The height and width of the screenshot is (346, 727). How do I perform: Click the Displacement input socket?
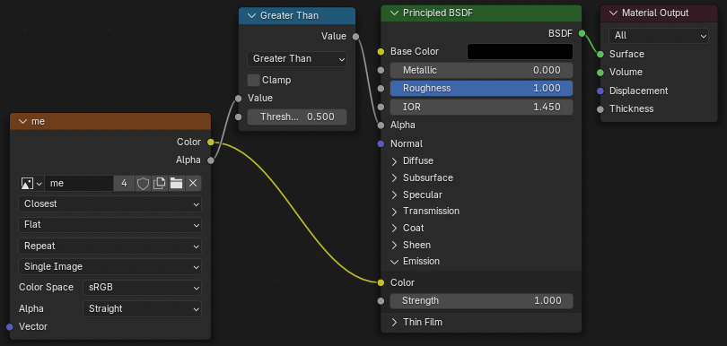[600, 91]
